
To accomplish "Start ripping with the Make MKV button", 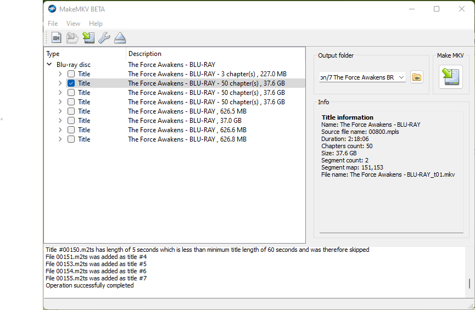I will pos(451,77).
